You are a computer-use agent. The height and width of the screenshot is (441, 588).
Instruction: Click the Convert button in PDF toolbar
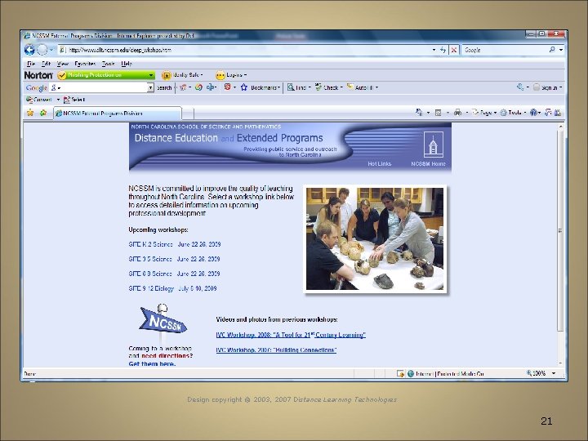click(39, 100)
